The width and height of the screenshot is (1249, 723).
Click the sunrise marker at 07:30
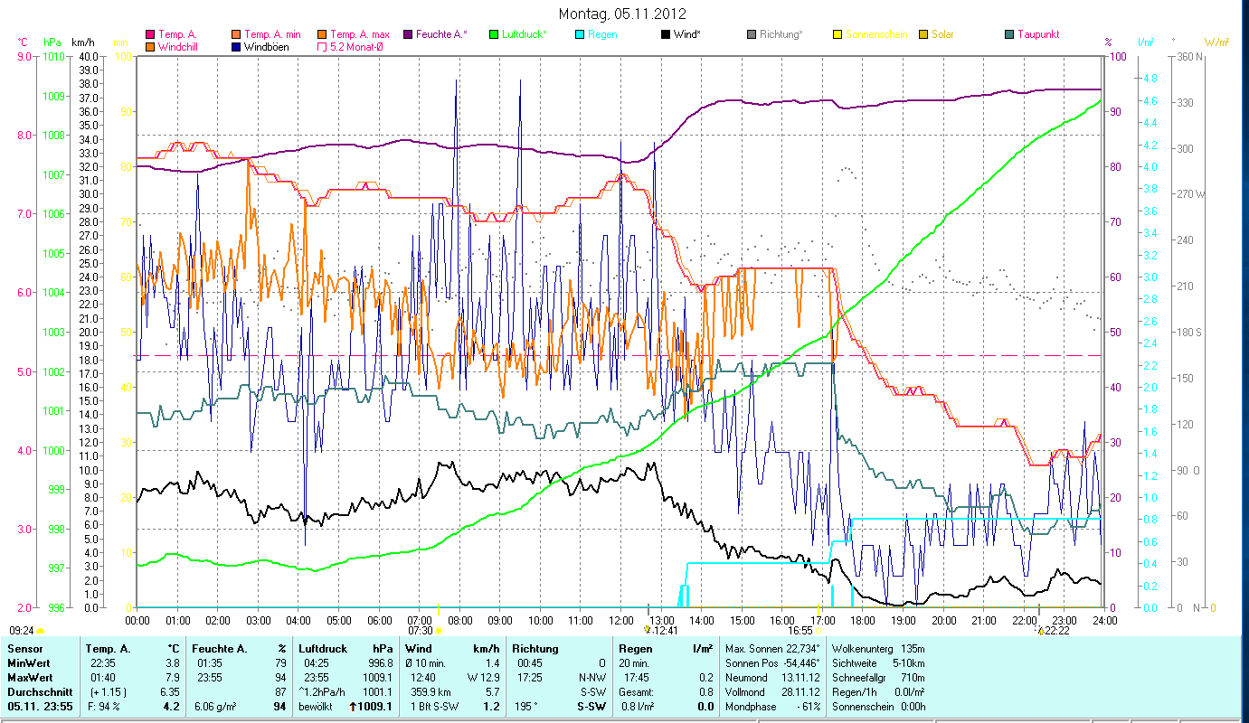(x=439, y=630)
